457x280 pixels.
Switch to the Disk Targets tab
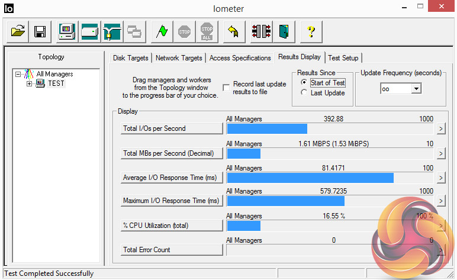pyautogui.click(x=131, y=58)
